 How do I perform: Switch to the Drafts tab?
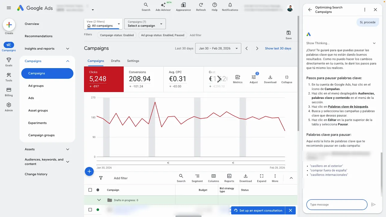pos(115,61)
